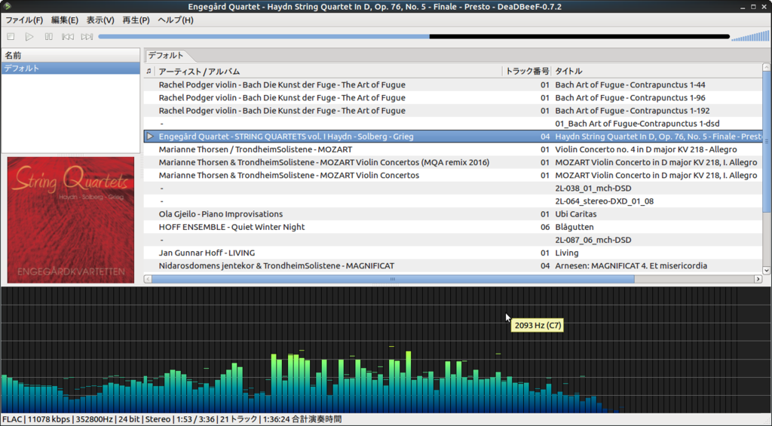Open the ファイル(F) menu

tap(24, 20)
